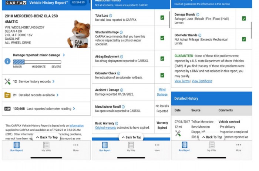The height and width of the screenshot is (171, 259).
Task: Open info icon next to Basic Warranty
Action: coord(117,123)
